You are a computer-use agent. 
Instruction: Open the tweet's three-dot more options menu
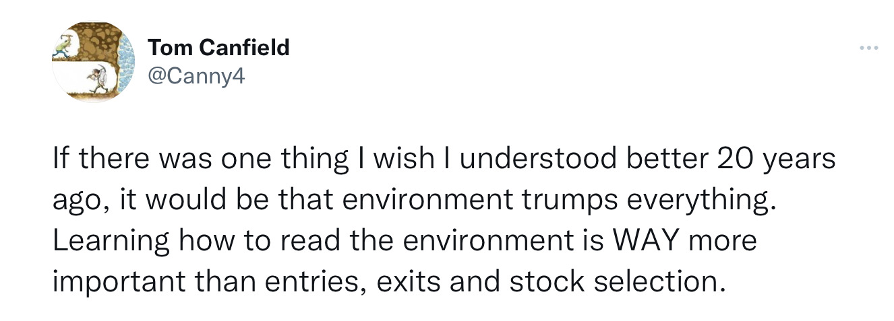868,49
